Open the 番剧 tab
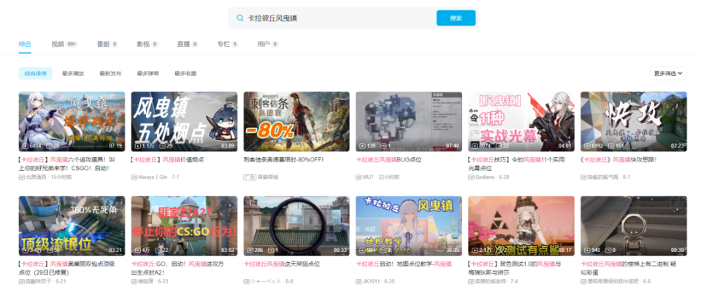The height and width of the screenshot is (298, 701). coord(107,44)
